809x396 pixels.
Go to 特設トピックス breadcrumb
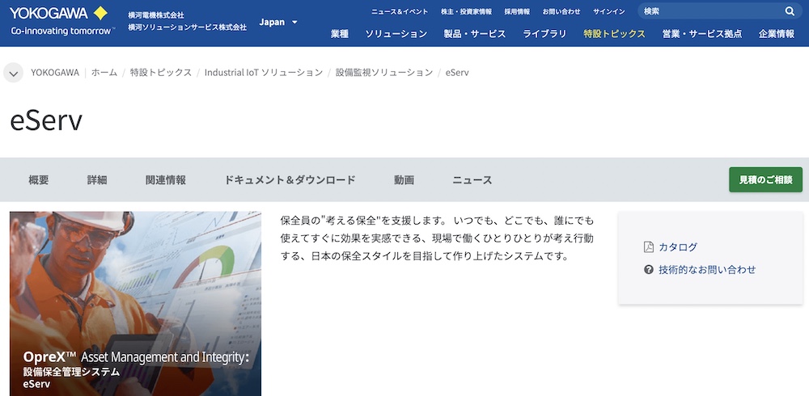coord(161,73)
